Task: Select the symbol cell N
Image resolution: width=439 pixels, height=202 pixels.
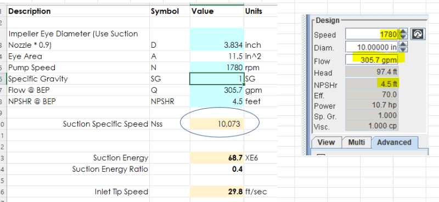Action: click(x=170, y=68)
